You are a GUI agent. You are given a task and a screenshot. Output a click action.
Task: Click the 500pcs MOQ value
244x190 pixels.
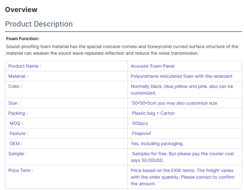coord(140,123)
